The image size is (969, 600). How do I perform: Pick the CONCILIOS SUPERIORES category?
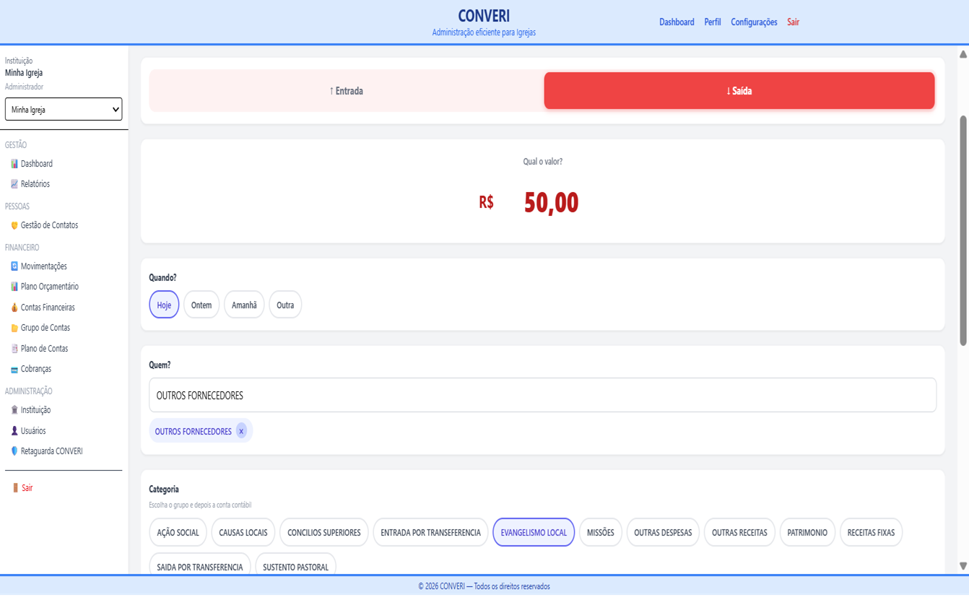(324, 533)
